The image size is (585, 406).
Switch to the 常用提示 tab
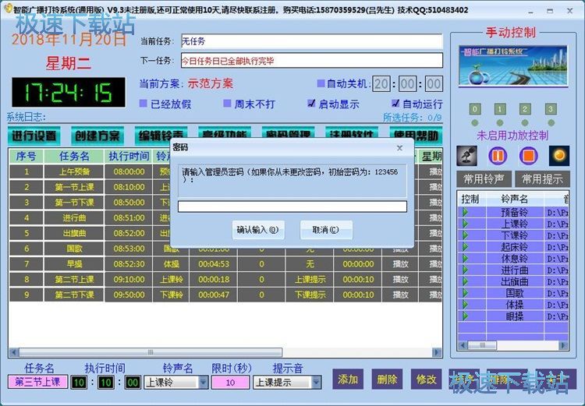542,179
